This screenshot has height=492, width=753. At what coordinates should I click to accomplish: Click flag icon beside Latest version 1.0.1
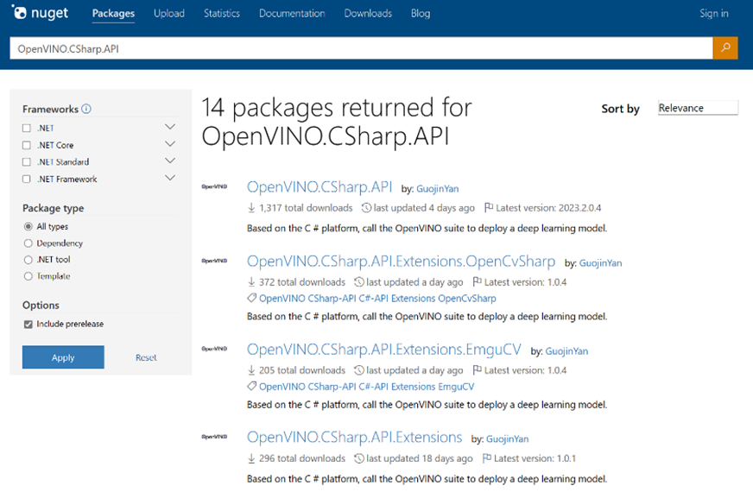click(486, 458)
